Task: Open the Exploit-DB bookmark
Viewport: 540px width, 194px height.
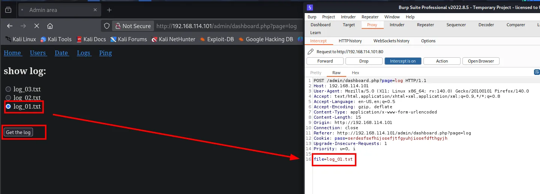Action: point(217,39)
